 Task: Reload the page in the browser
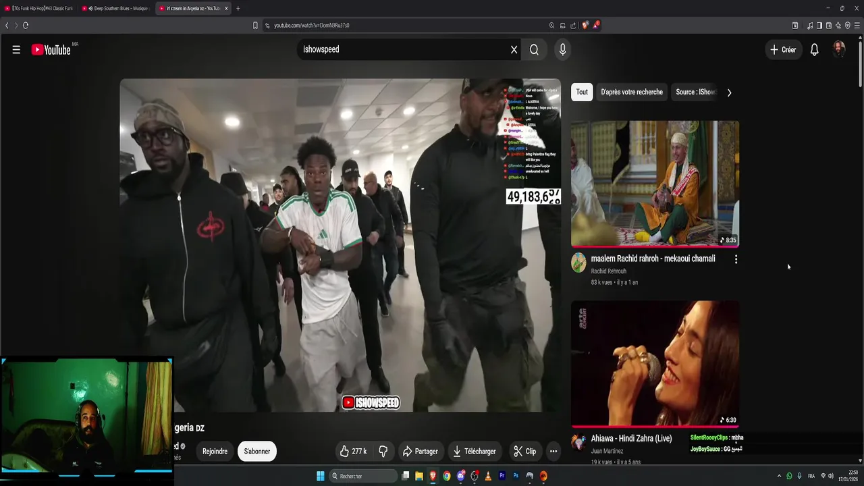(26, 26)
